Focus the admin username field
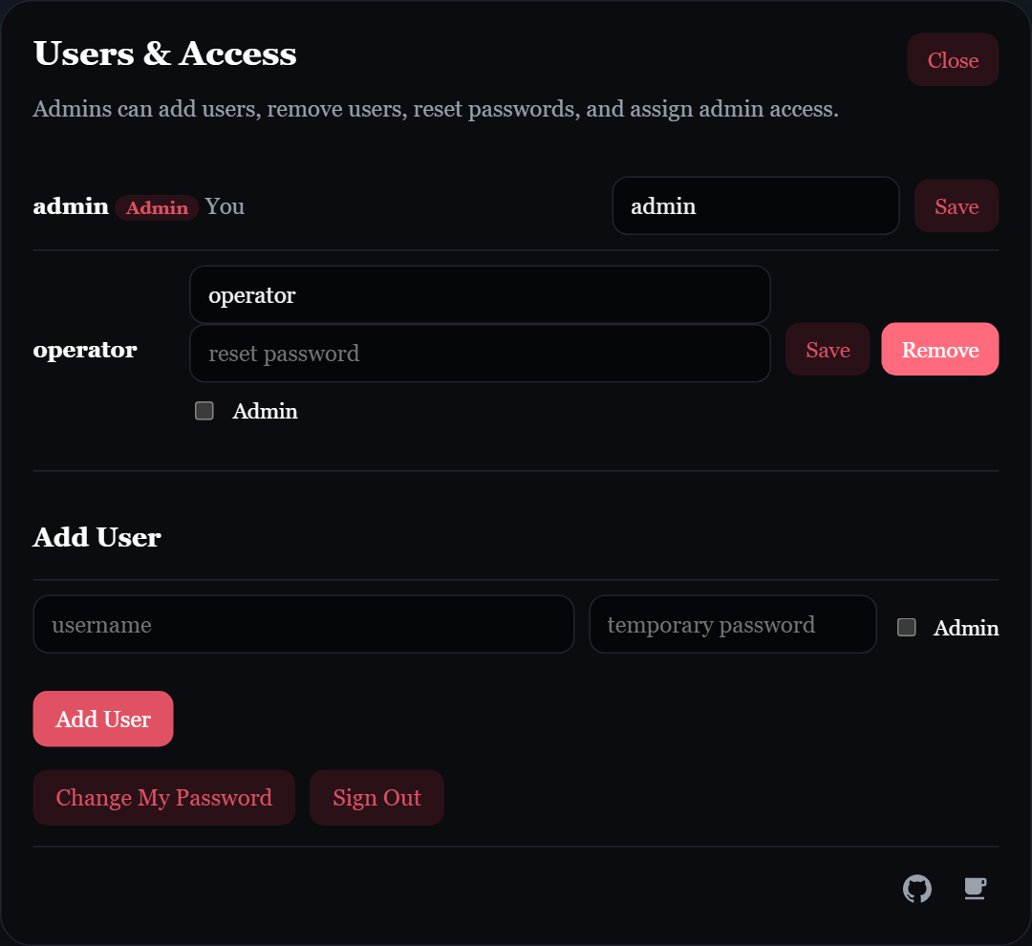The height and width of the screenshot is (946, 1032). pyautogui.click(x=756, y=206)
